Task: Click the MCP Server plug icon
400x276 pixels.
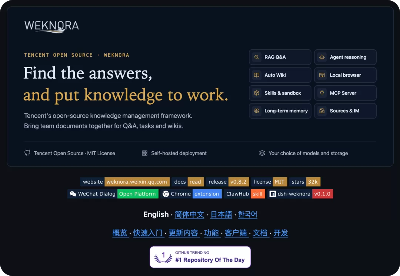Action: click(322, 93)
